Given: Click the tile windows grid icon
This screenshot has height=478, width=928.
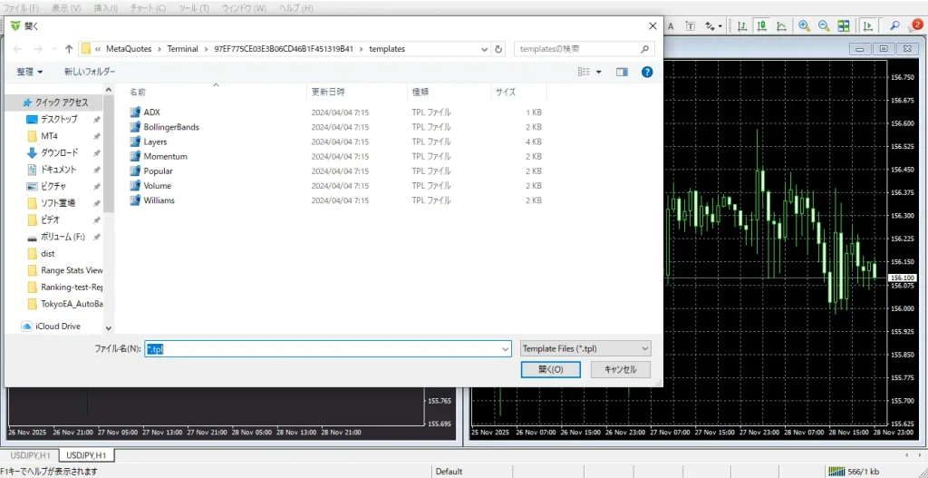Looking at the screenshot, I should (844, 26).
